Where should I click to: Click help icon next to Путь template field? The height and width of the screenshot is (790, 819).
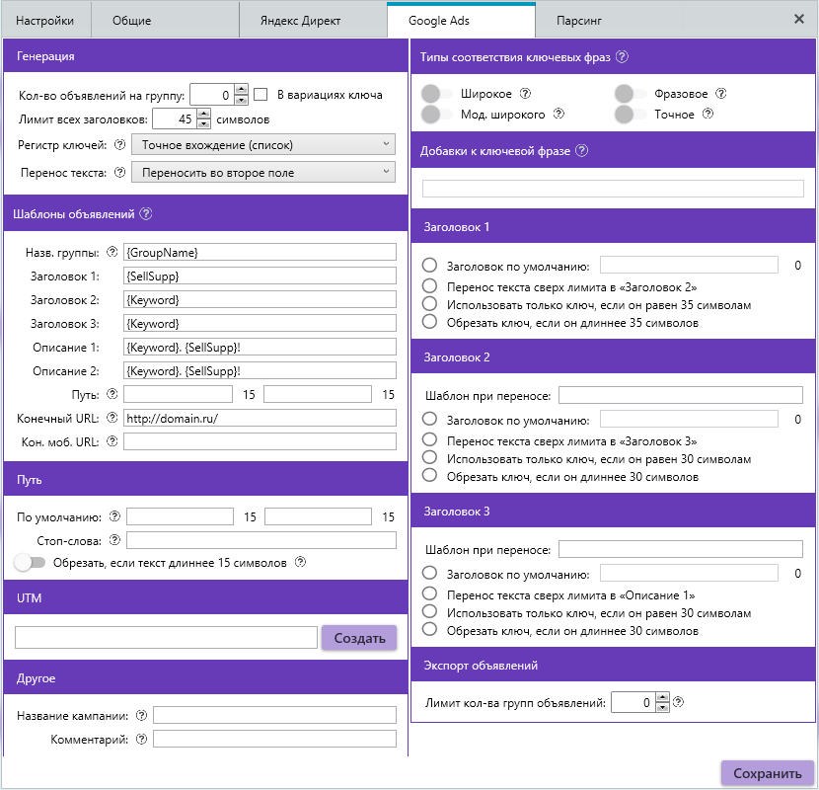(x=112, y=394)
